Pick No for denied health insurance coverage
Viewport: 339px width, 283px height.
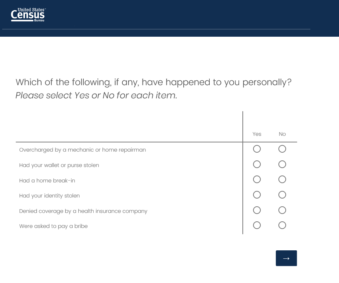(x=282, y=210)
